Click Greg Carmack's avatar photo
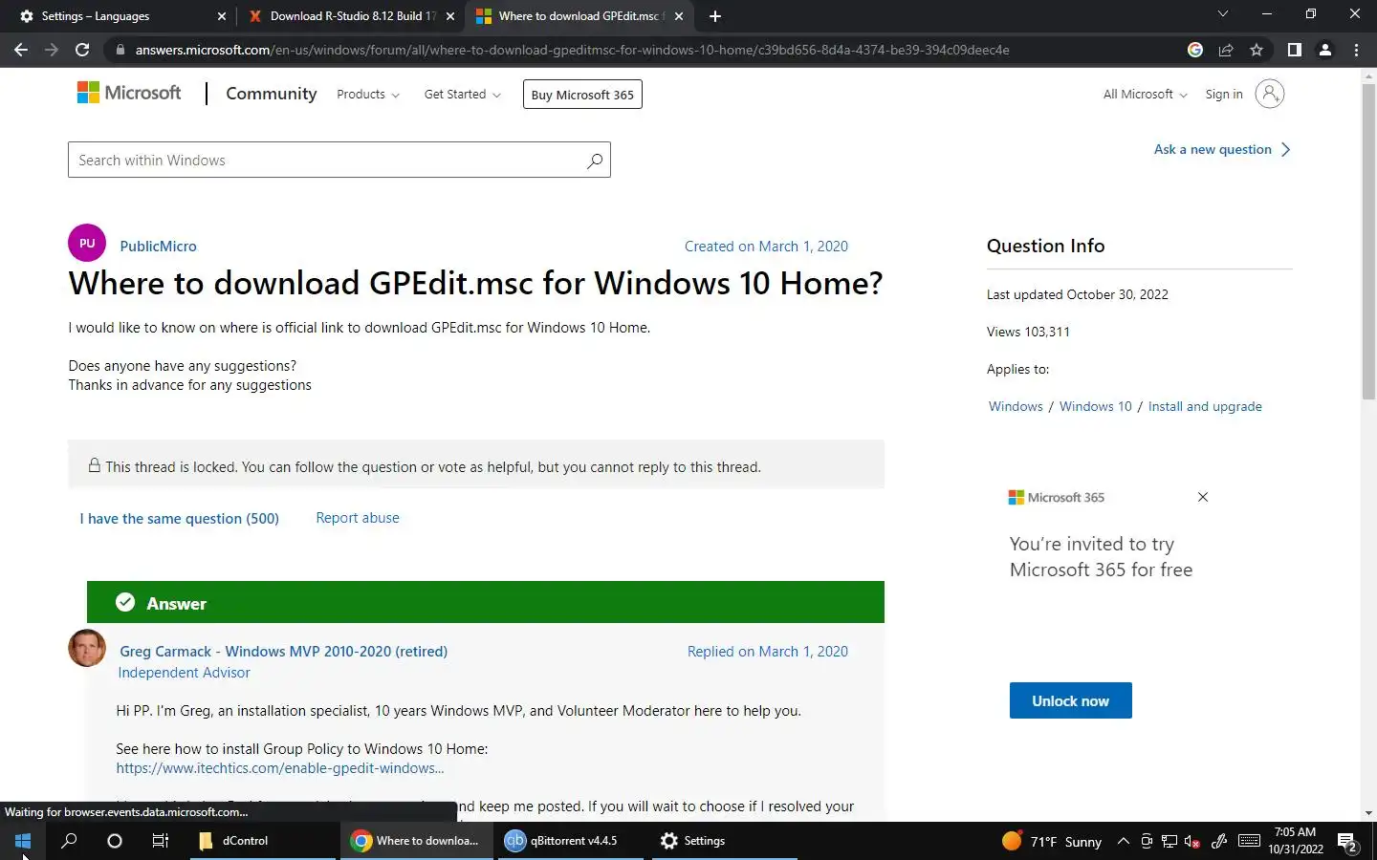 click(x=87, y=648)
